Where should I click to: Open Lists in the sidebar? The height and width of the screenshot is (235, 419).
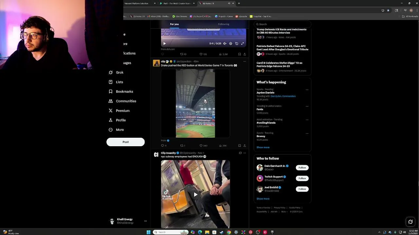coord(116,82)
